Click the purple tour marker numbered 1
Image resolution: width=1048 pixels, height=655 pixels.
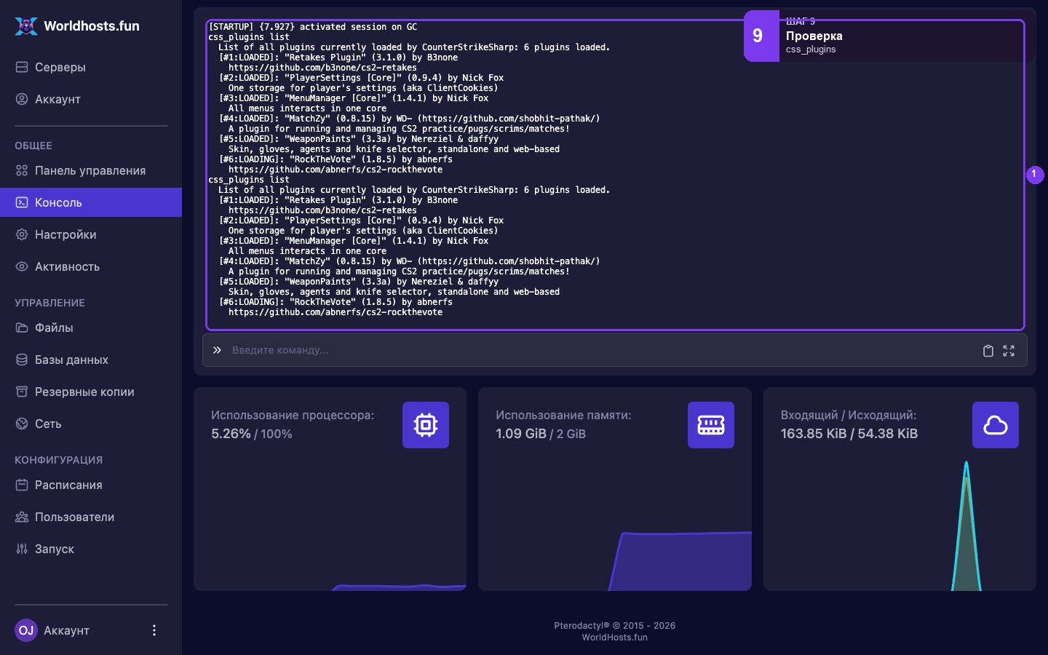click(1035, 175)
